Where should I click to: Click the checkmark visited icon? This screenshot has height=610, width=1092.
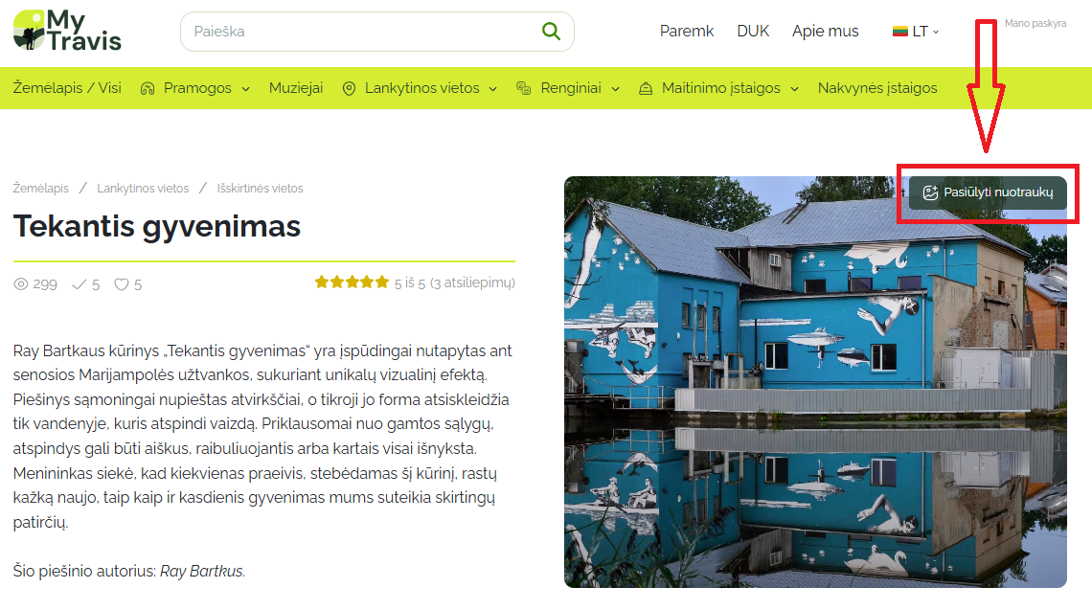[x=80, y=284]
